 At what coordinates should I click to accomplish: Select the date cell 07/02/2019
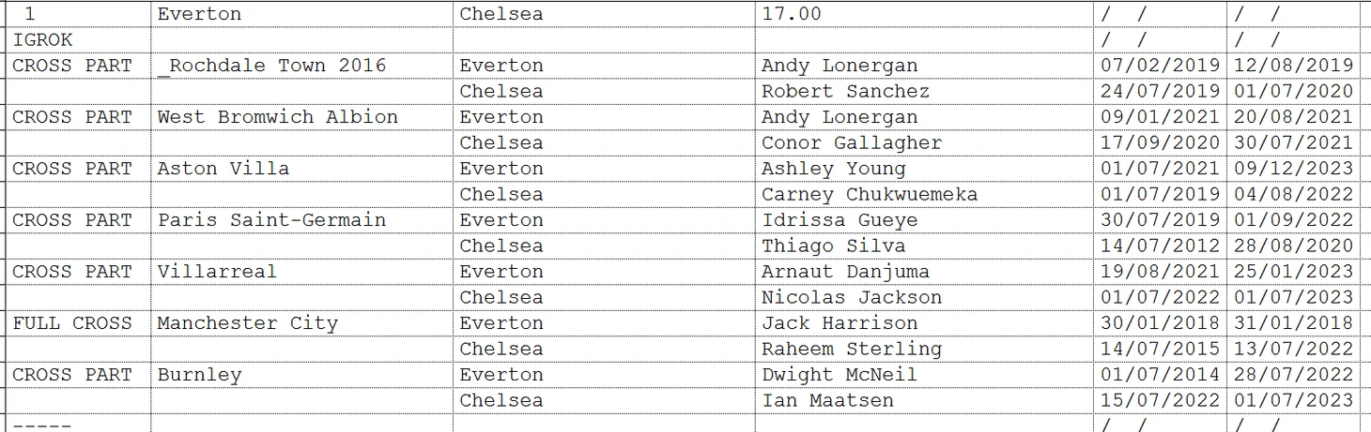(x=1160, y=66)
